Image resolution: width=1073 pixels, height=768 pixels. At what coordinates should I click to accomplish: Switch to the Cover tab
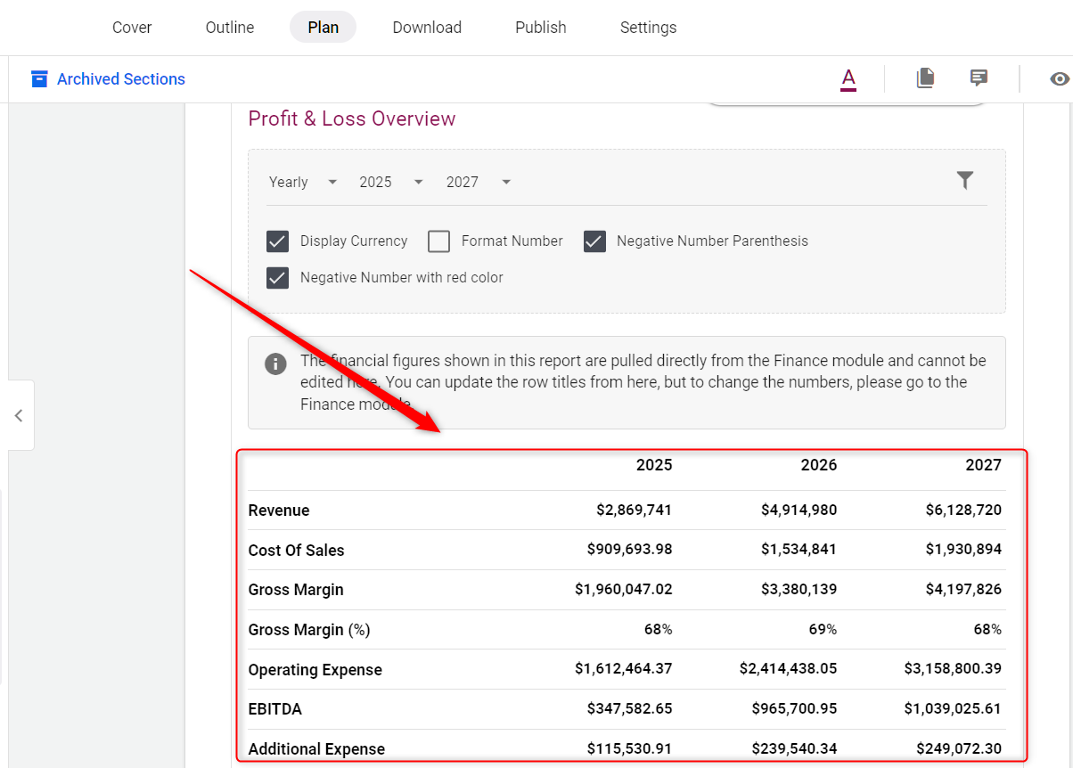[132, 28]
